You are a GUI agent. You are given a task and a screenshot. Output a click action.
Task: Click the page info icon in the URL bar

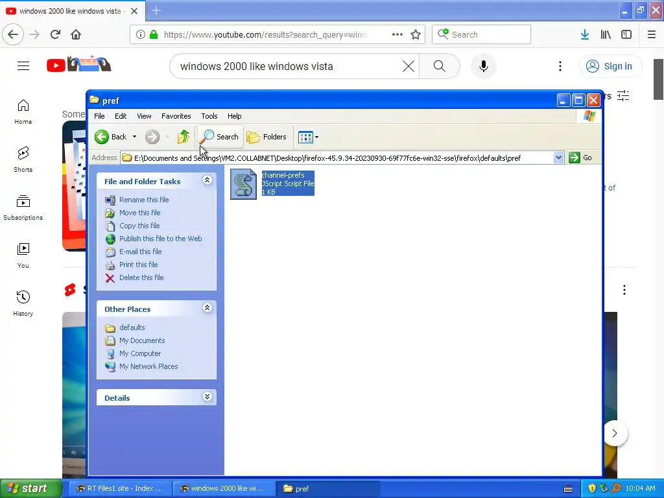141,34
